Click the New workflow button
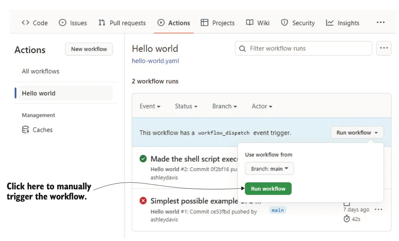 coord(89,49)
